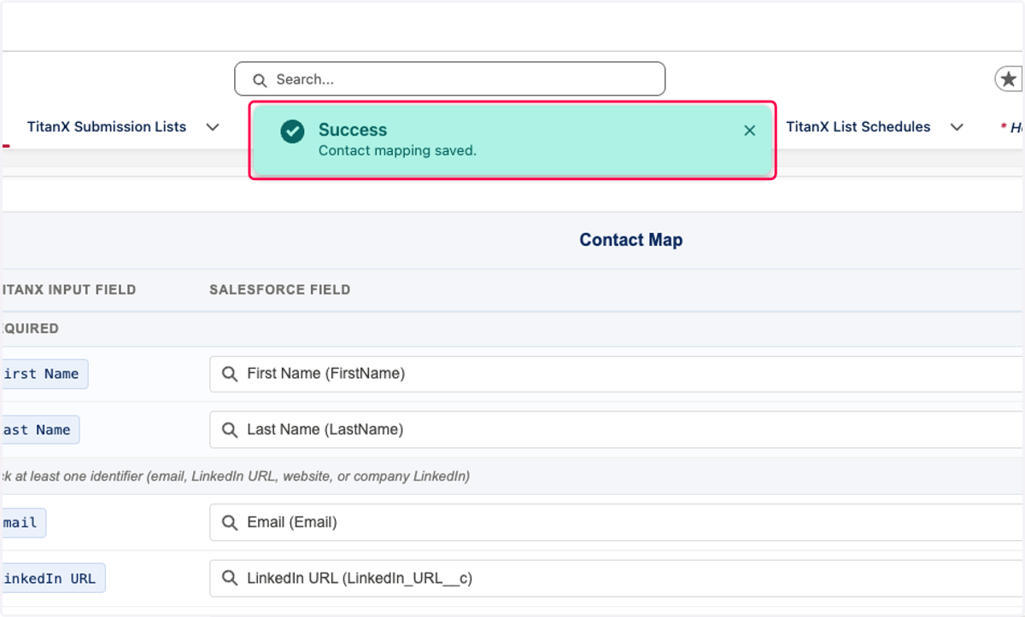Click the green Success checkmark icon
1025x617 pixels.
pyautogui.click(x=292, y=131)
